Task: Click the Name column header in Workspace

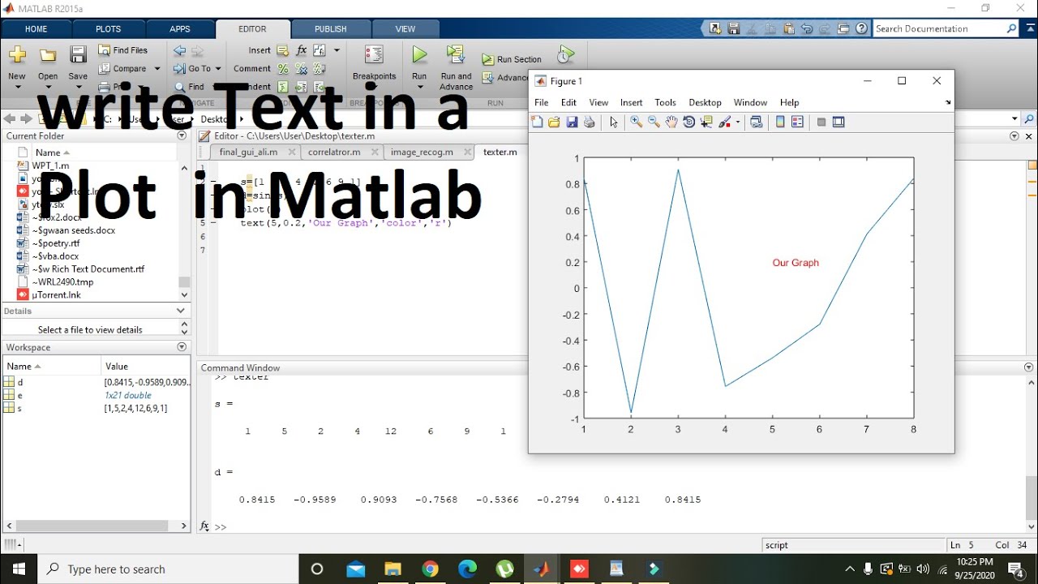Action: point(51,367)
